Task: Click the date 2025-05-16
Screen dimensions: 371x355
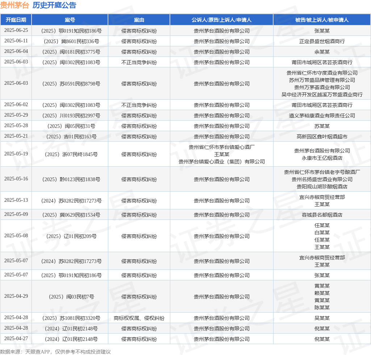Action: [16, 179]
